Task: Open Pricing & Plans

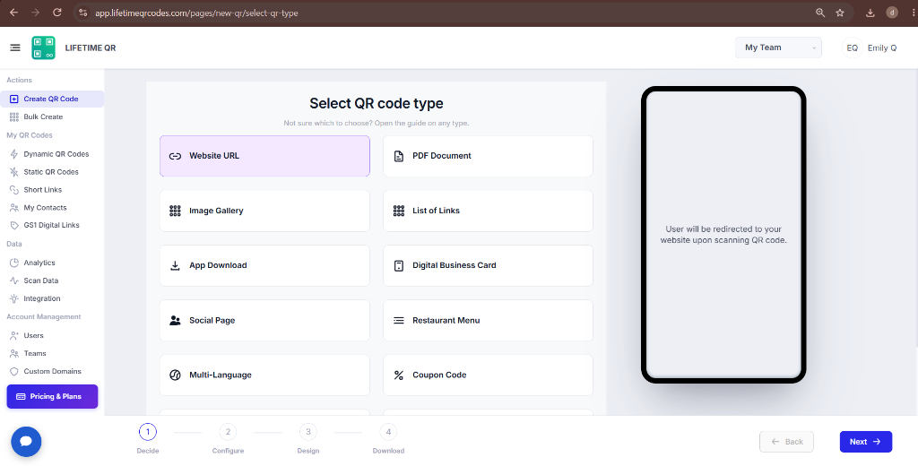Action: [x=52, y=396]
